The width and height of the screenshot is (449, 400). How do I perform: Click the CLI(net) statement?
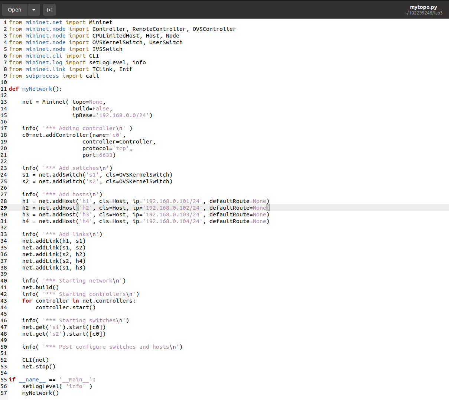pos(35,360)
